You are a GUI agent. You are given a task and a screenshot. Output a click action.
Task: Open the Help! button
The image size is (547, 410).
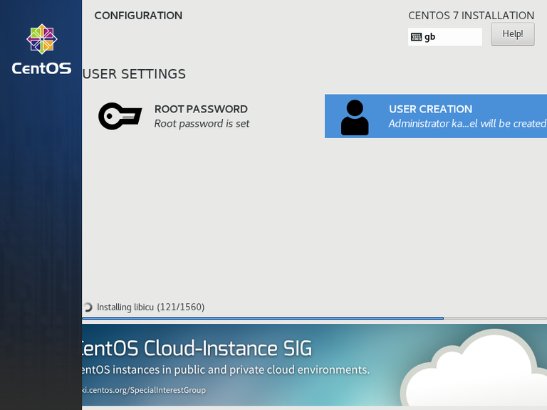pyautogui.click(x=513, y=34)
